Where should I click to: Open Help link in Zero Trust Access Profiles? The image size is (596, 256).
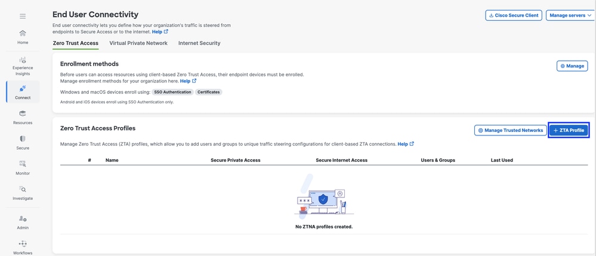[406, 144]
